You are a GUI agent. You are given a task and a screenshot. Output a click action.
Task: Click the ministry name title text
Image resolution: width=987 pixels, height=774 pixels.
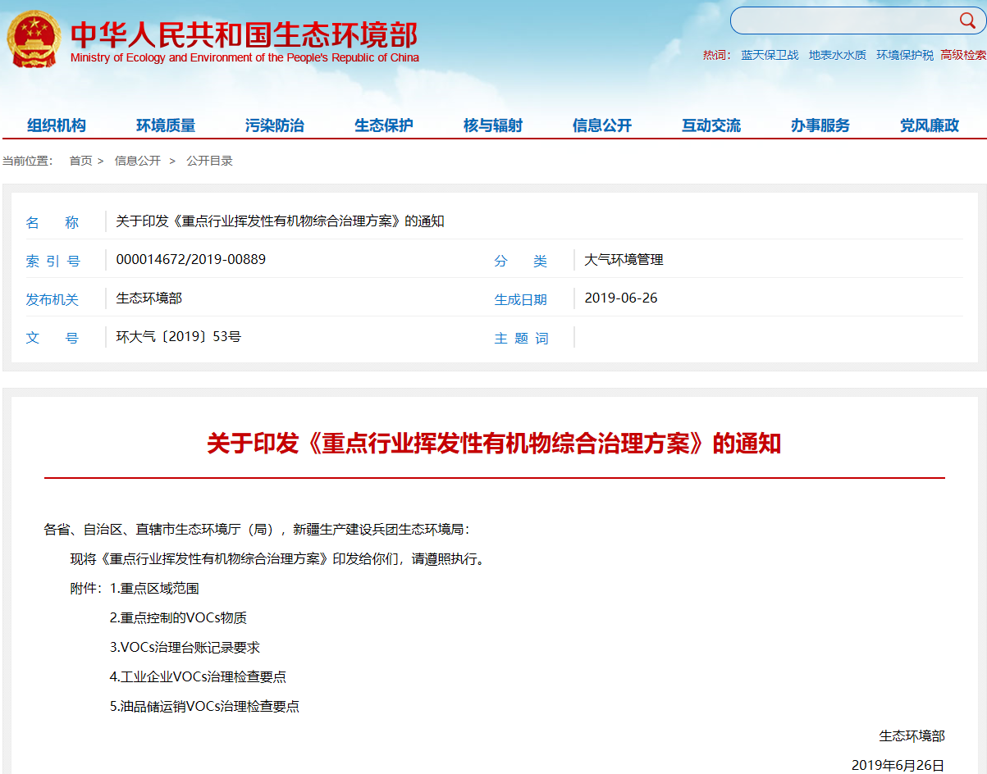tap(244, 35)
